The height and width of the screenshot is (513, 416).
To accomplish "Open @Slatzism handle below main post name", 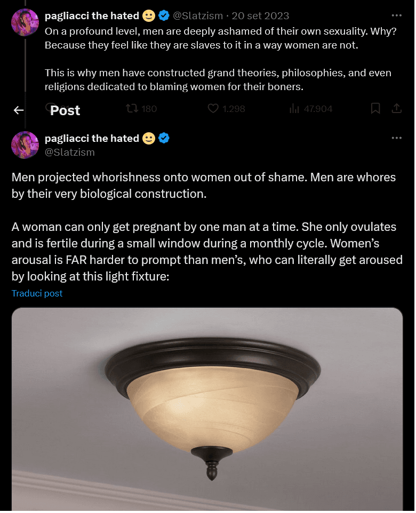I will click(70, 153).
